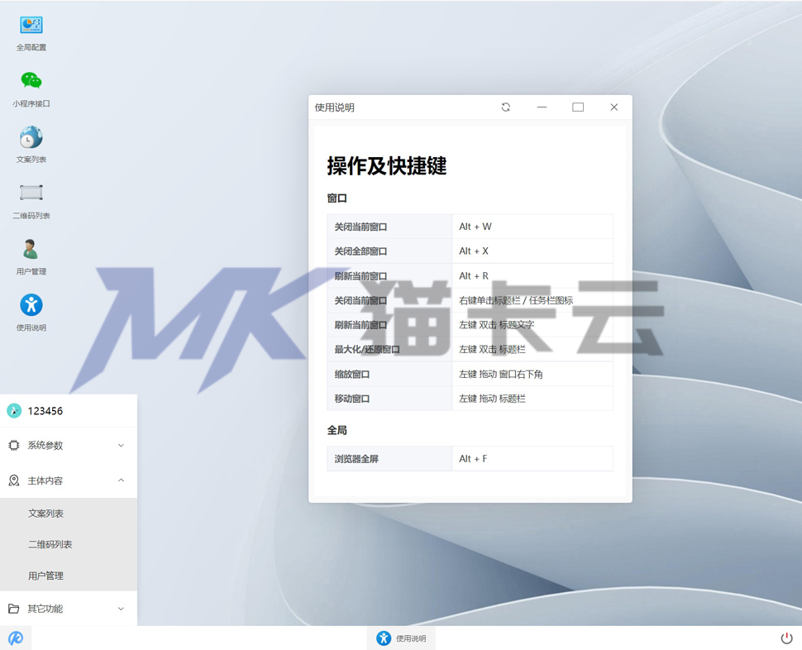Click the 左键 拖动 标题栏 cell
The height and width of the screenshot is (650, 802).
coord(532,399)
